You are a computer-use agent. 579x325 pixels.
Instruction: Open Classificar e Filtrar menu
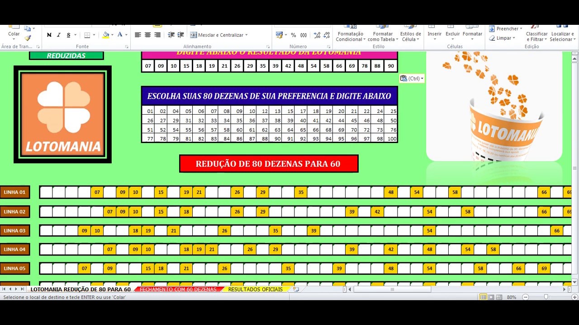coord(536,35)
